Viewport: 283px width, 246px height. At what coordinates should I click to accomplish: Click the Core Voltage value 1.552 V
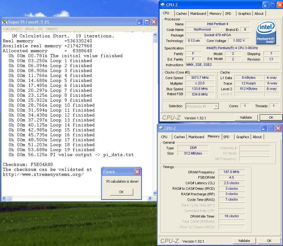coord(239,40)
